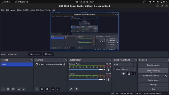Open the Edit menu
Viewport: 169px width, 95px height.
(x=7, y=10)
